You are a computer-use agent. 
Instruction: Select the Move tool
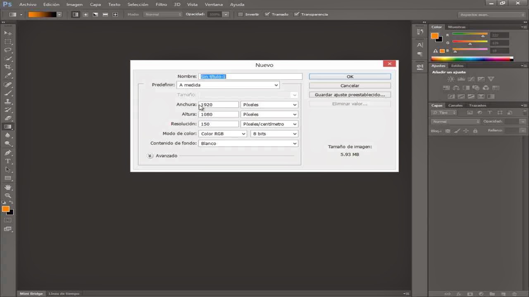tap(8, 33)
